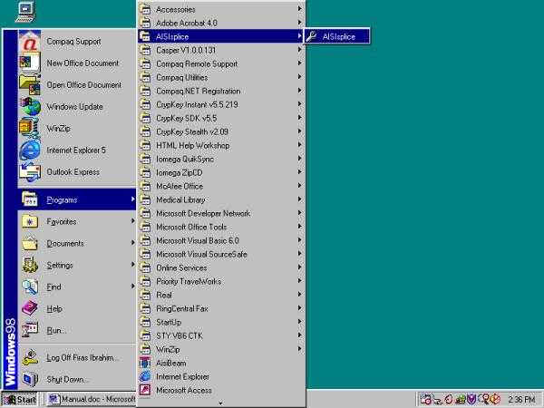
Task: Click the Programs folder icon
Action: 30,199
